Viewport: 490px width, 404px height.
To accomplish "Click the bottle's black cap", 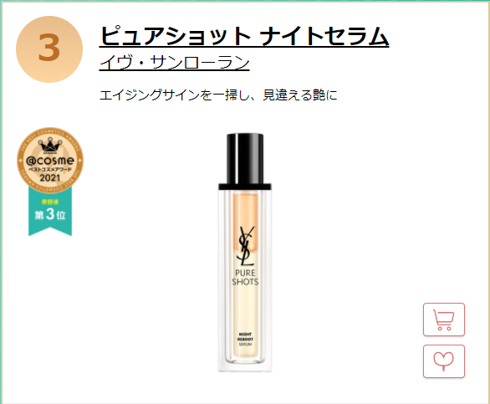I will 245,161.
